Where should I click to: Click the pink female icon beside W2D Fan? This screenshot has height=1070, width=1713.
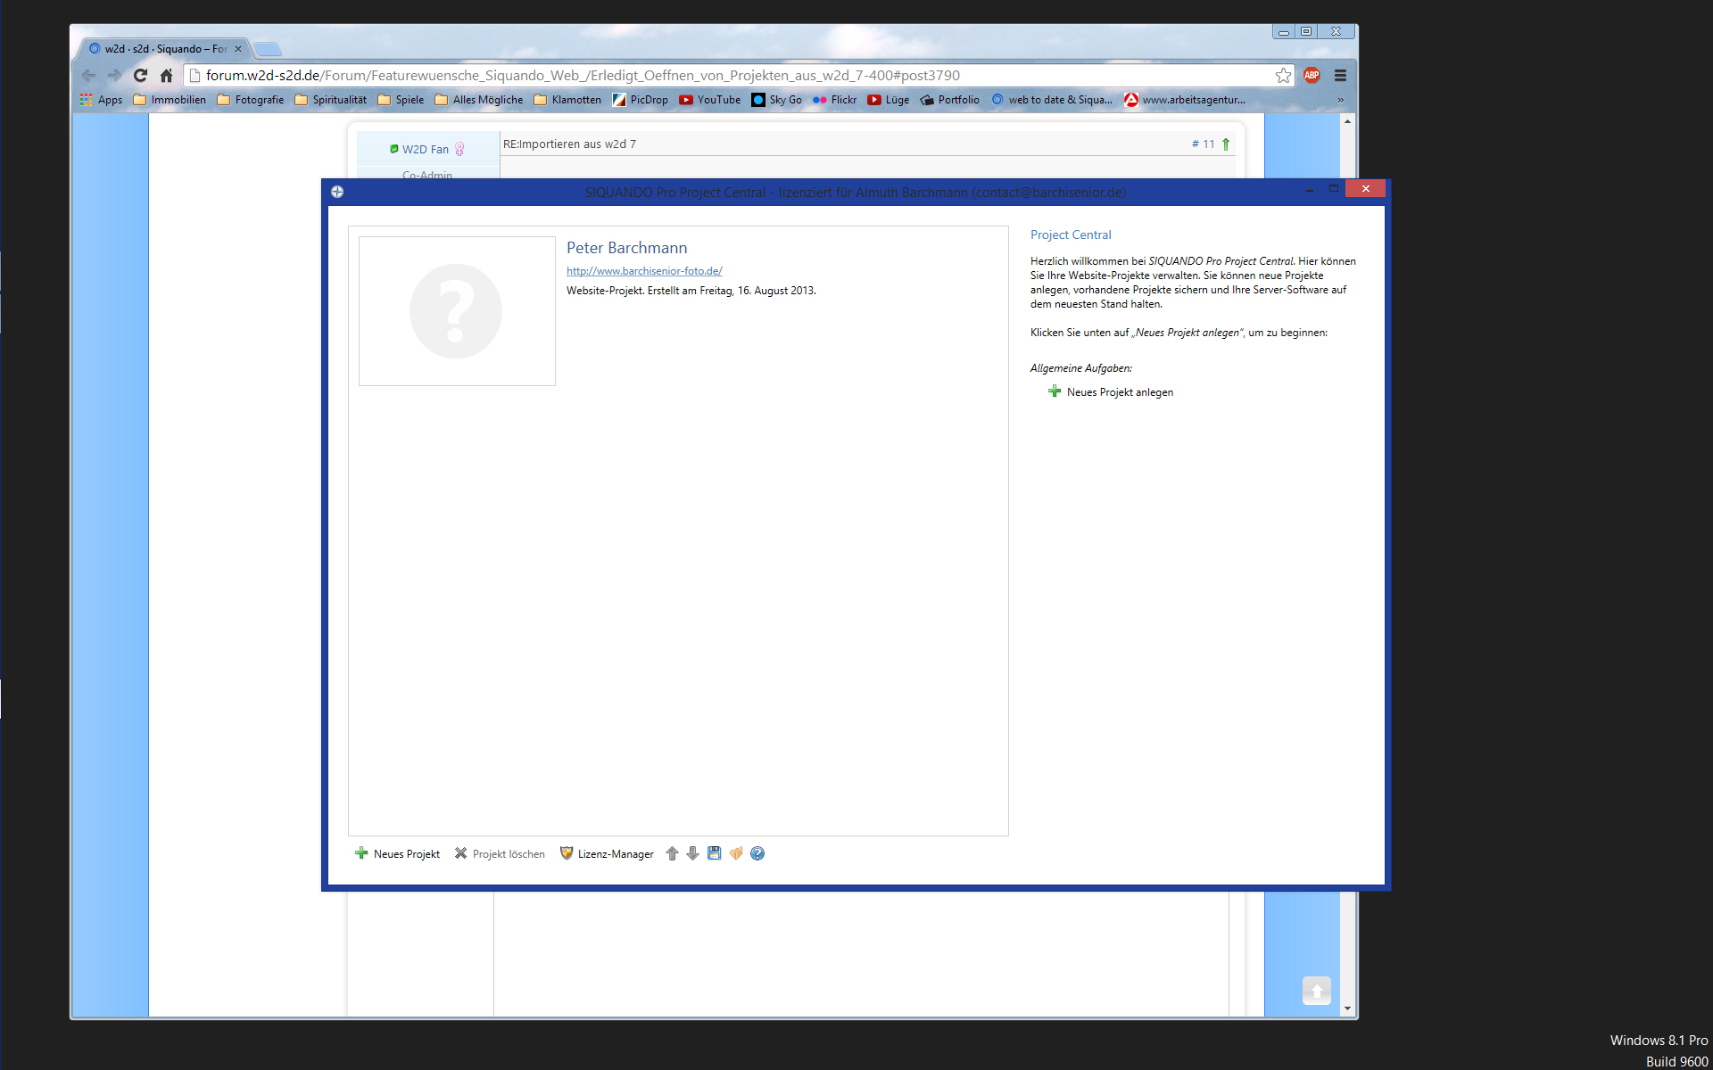[x=459, y=149]
